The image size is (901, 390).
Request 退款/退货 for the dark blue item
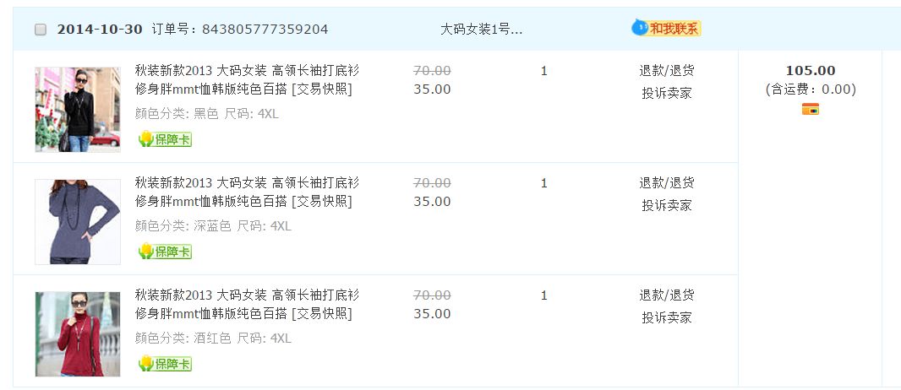pos(666,183)
